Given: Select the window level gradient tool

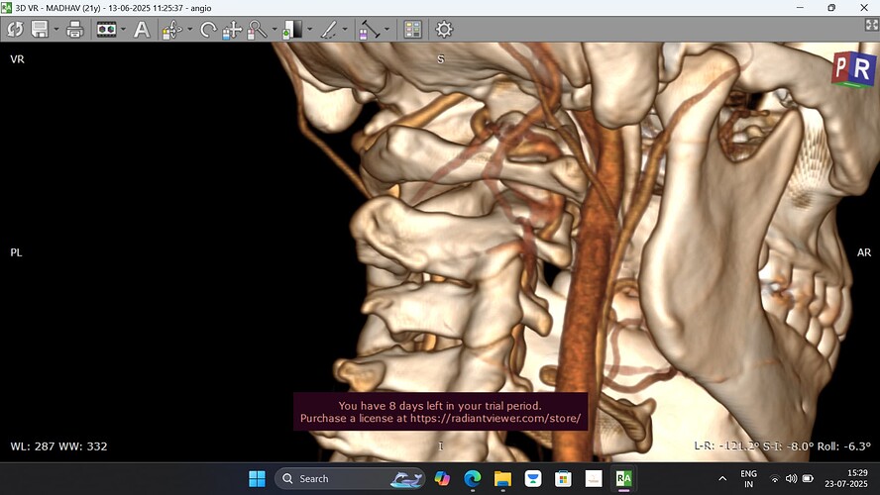Looking at the screenshot, I should pyautogui.click(x=291, y=30).
